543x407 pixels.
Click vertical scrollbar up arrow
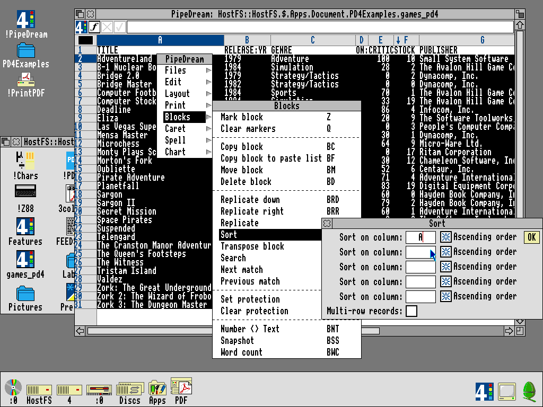(x=520, y=25)
